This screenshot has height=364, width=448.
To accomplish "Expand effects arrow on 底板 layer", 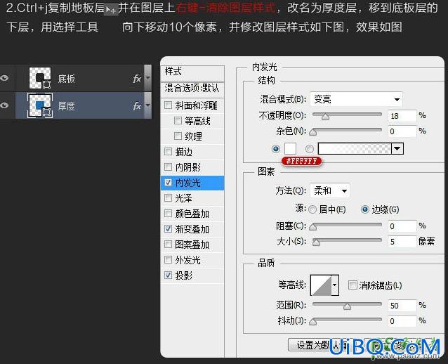I will (x=147, y=77).
